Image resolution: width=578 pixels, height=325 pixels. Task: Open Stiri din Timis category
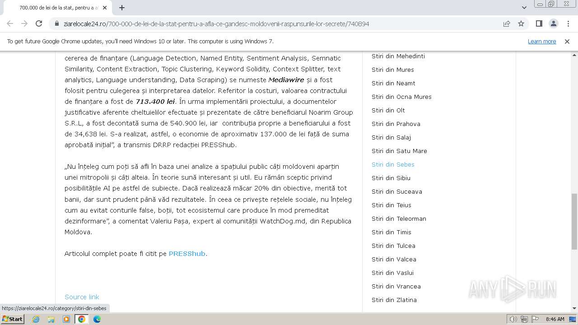click(x=392, y=232)
